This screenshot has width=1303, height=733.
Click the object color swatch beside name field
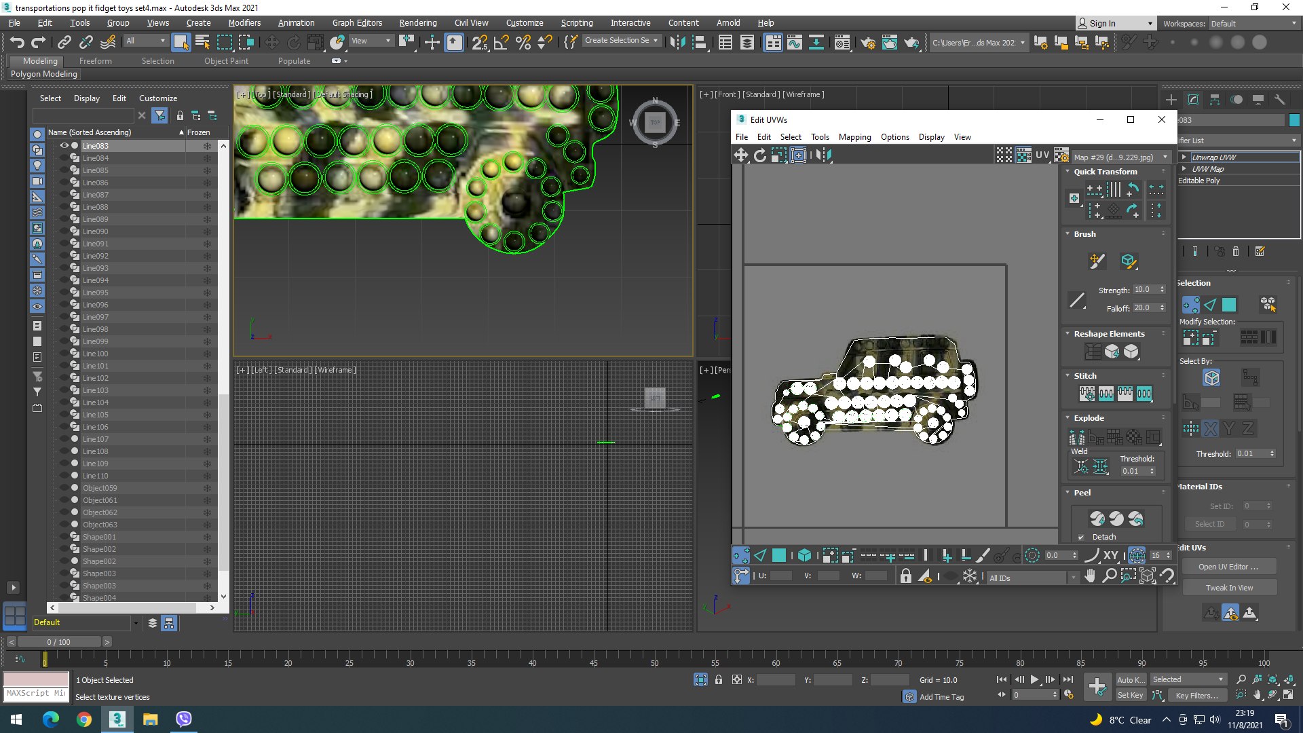1294,120
